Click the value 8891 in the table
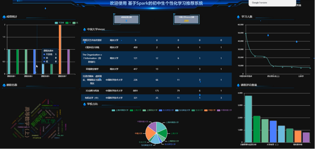This screenshot has width=315, height=149. [x=136, y=91]
